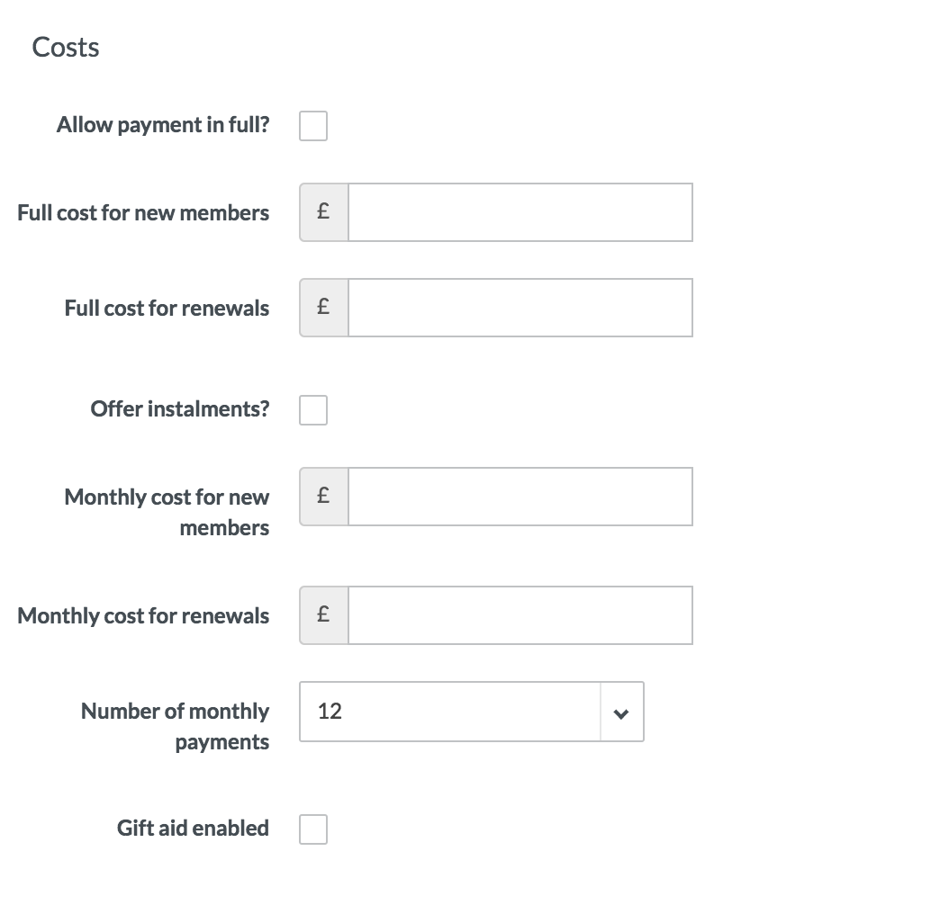Focus the Full cost for new members field
Screen dimensions: 940x905
(x=520, y=212)
